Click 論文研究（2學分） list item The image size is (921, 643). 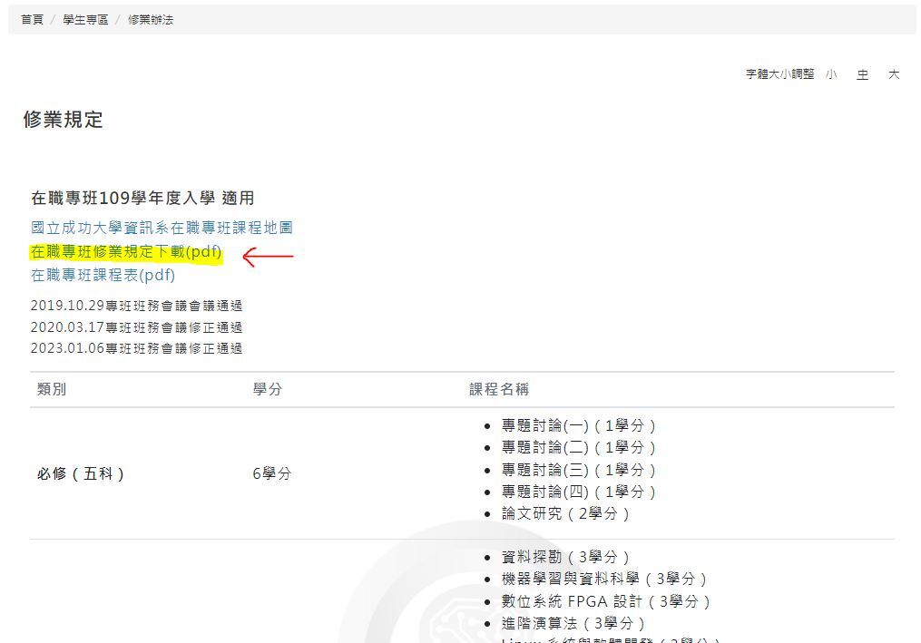point(565,514)
